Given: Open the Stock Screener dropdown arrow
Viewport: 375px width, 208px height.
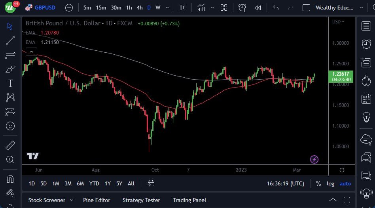Looking at the screenshot, I should coord(72,200).
